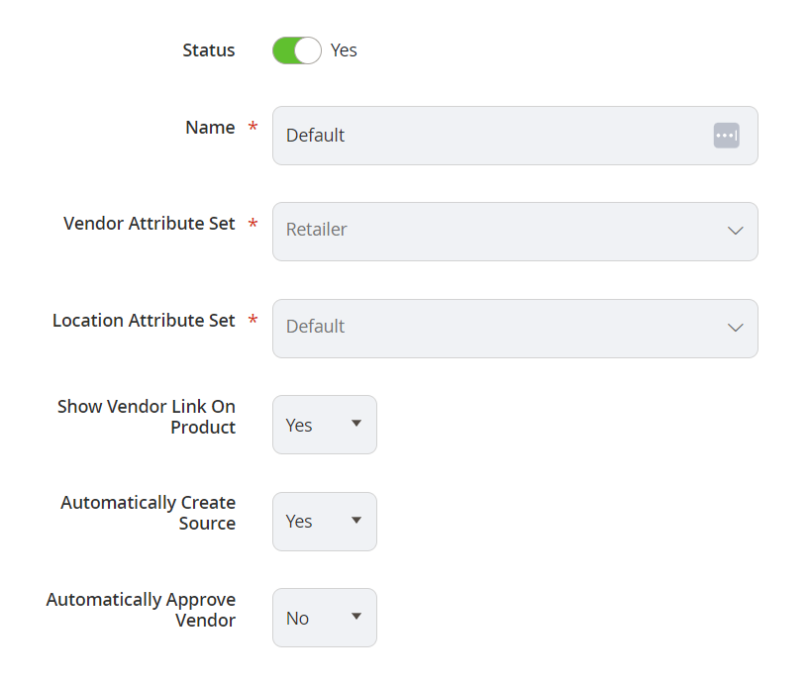Open the Automatically Create Source select
This screenshot has height=682, width=809.
[x=325, y=522]
